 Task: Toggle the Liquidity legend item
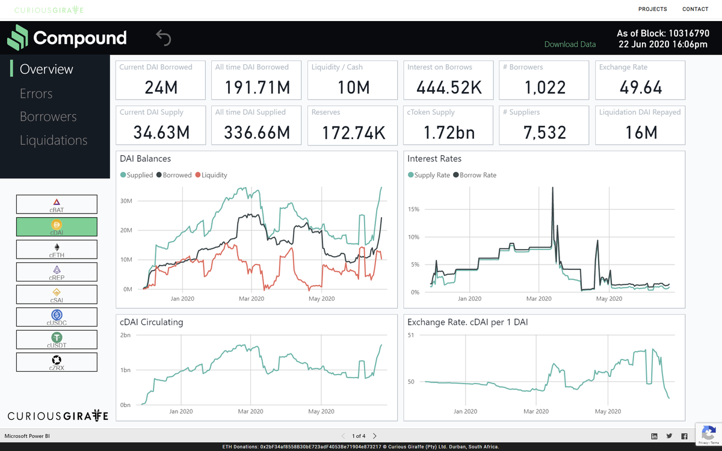coord(211,175)
